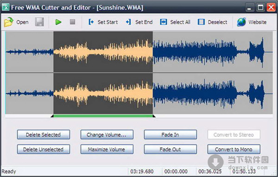Click the blue waveform after selection, top channel
The width and height of the screenshot is (278, 177).
point(208,52)
